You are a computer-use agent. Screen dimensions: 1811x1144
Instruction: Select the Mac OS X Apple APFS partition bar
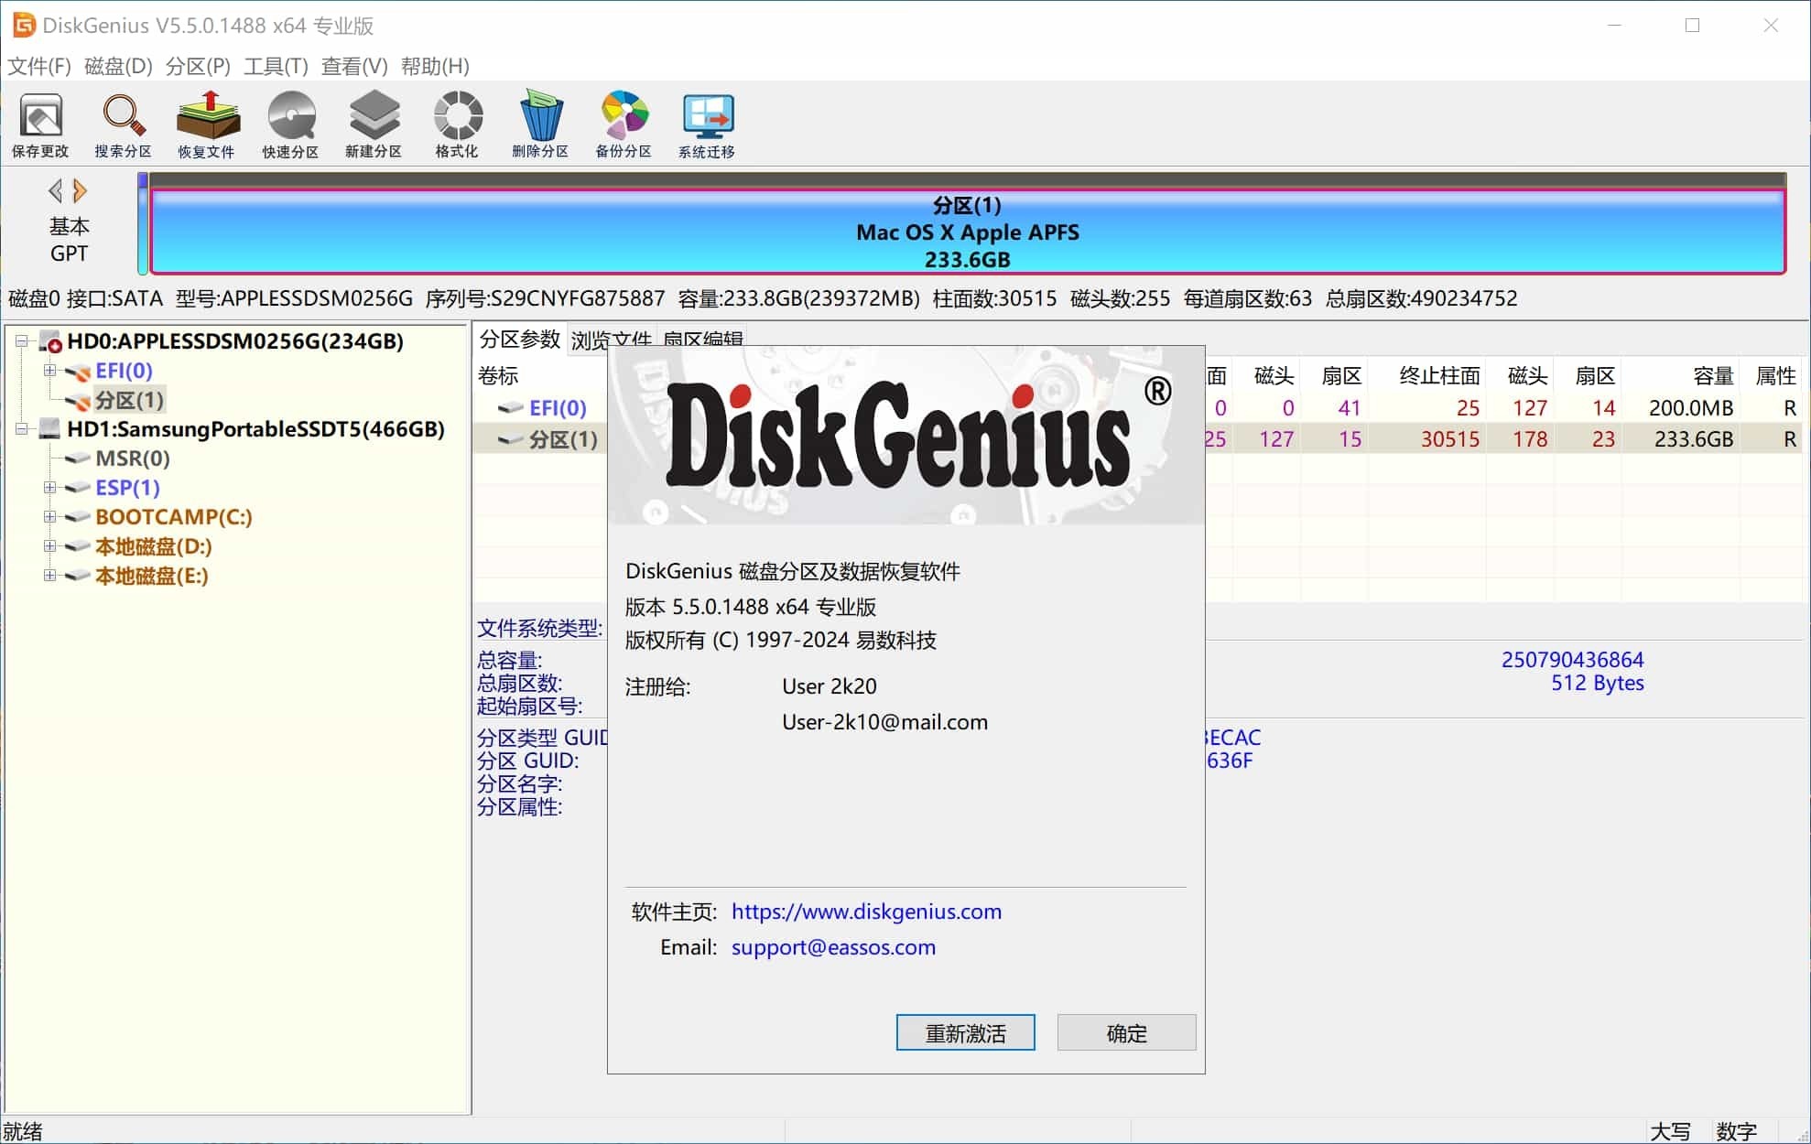pos(966,232)
